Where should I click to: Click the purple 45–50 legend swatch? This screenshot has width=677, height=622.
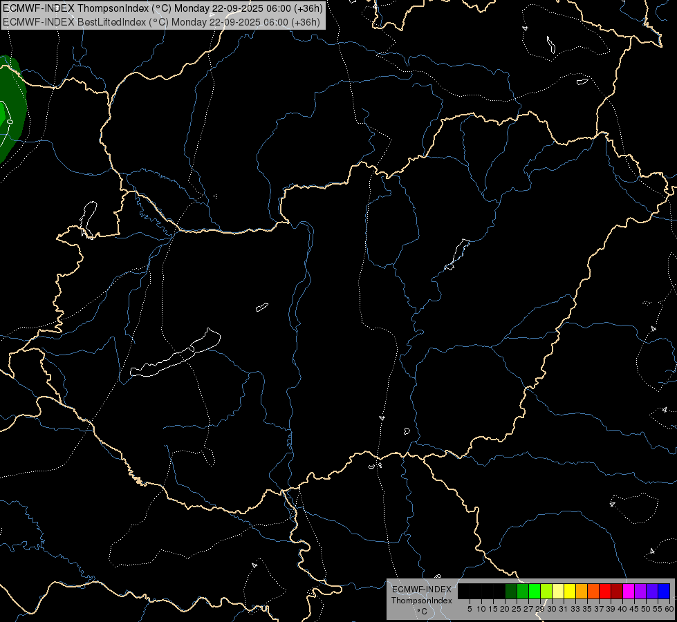click(x=640, y=592)
